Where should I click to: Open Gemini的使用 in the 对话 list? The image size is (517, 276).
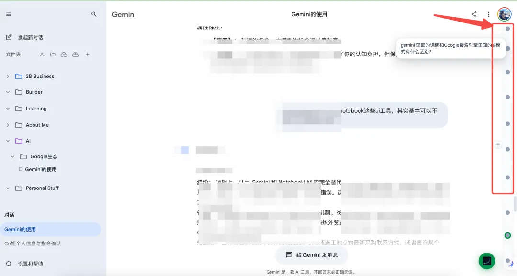[x=50, y=229]
